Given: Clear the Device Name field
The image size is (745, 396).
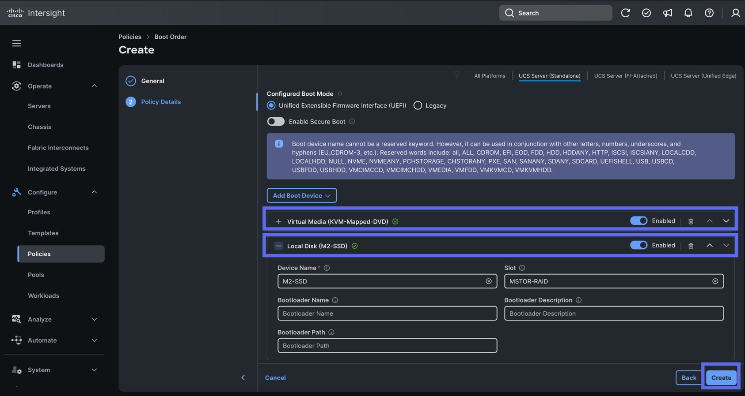Looking at the screenshot, I should [x=489, y=281].
